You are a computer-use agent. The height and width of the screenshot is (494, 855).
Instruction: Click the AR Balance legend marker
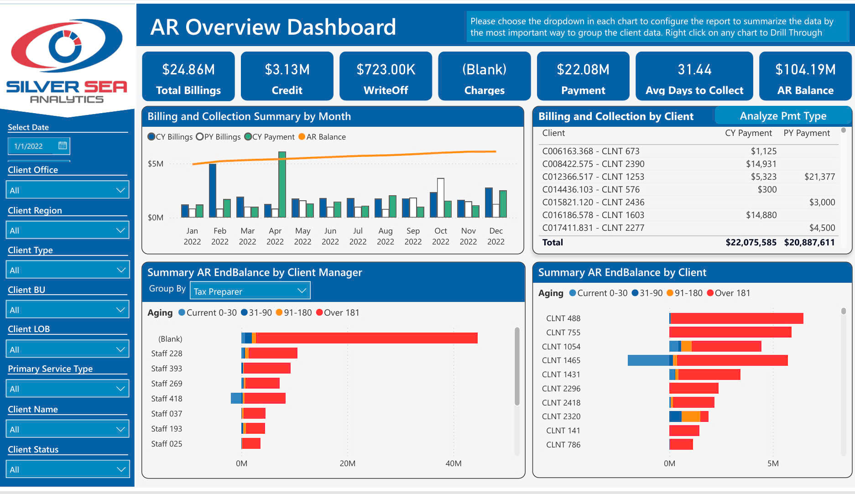tap(302, 136)
